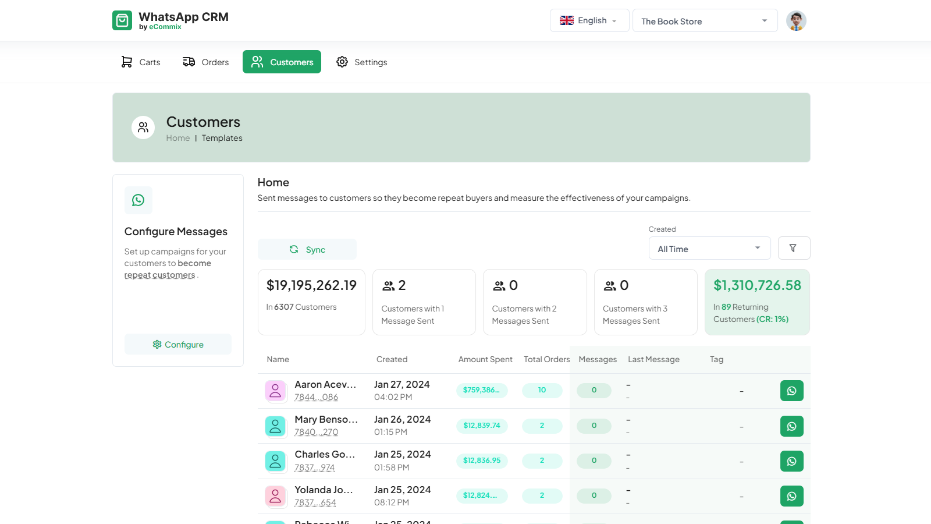Select the Templates breadcrumb item

222,138
